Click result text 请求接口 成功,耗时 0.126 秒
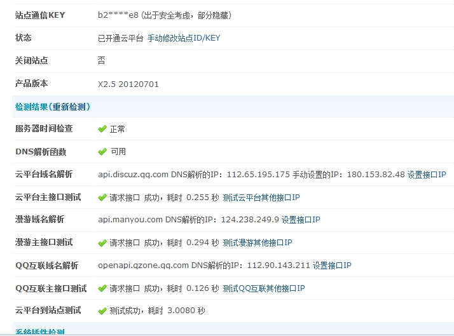 (164, 288)
